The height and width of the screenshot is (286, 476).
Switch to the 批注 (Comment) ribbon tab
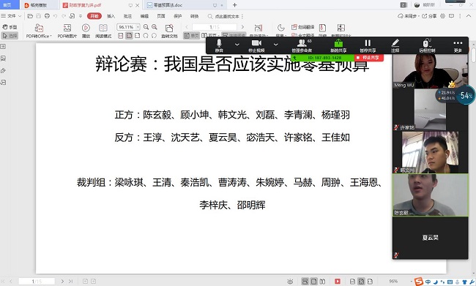(x=128, y=16)
